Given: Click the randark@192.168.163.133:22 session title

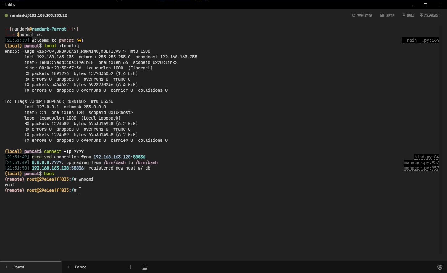Looking at the screenshot, I should coord(39,15).
